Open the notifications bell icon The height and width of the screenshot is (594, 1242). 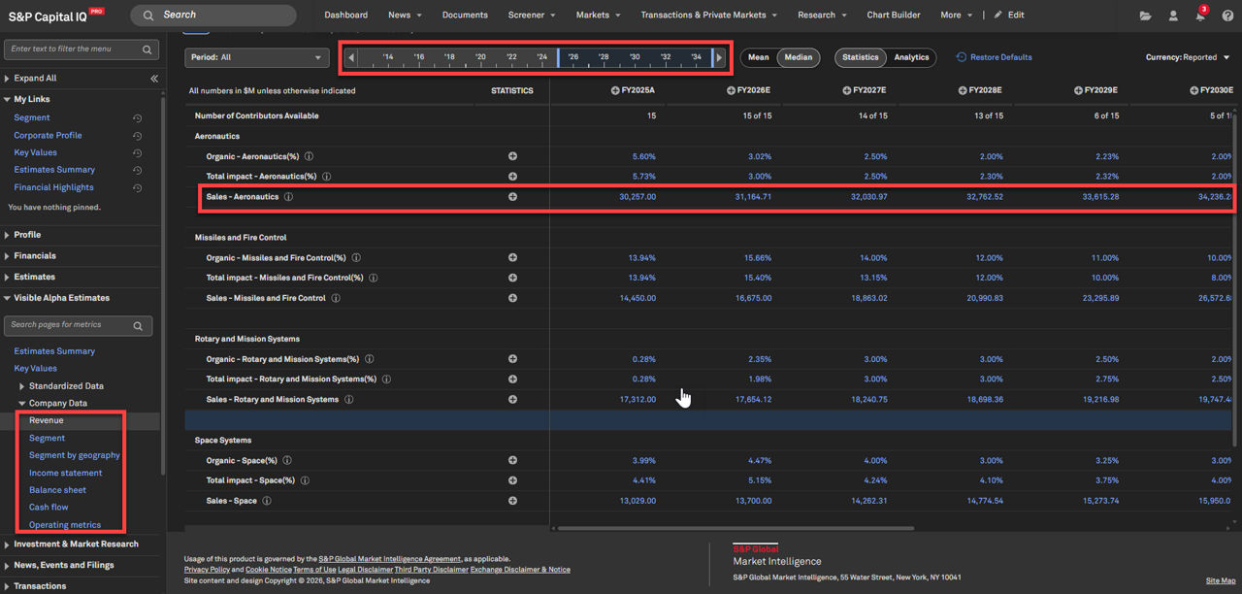point(1200,16)
